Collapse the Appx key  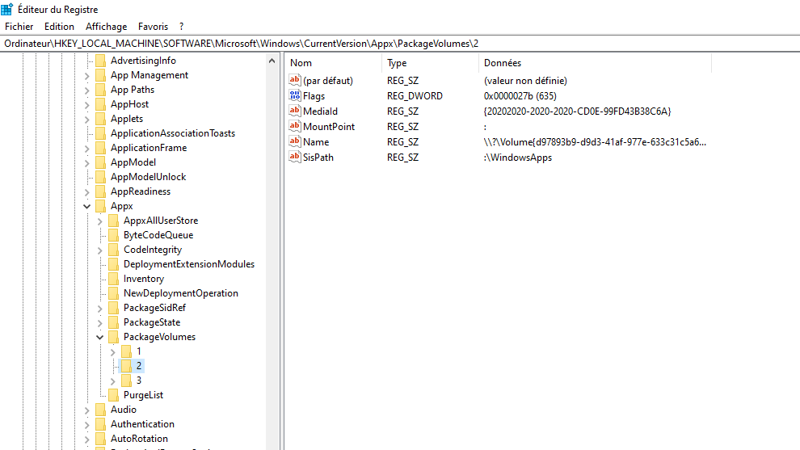86,206
